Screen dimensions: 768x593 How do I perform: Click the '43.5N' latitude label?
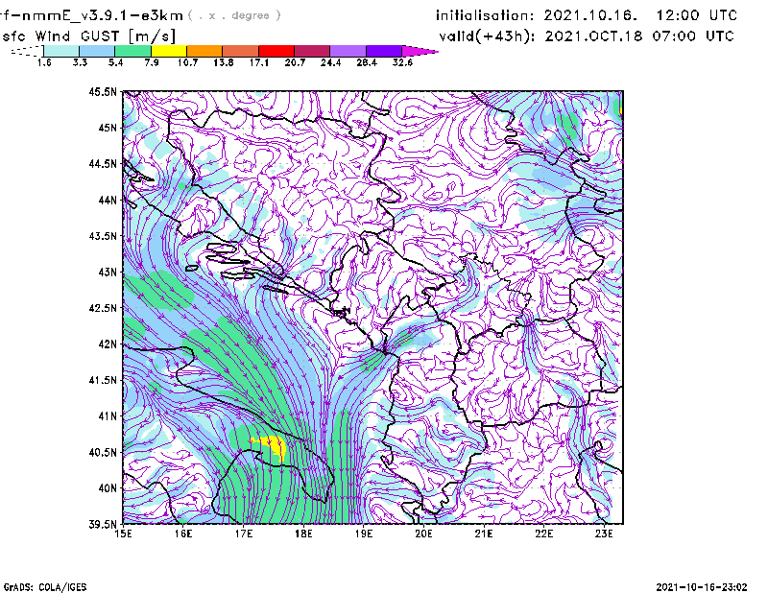point(103,236)
